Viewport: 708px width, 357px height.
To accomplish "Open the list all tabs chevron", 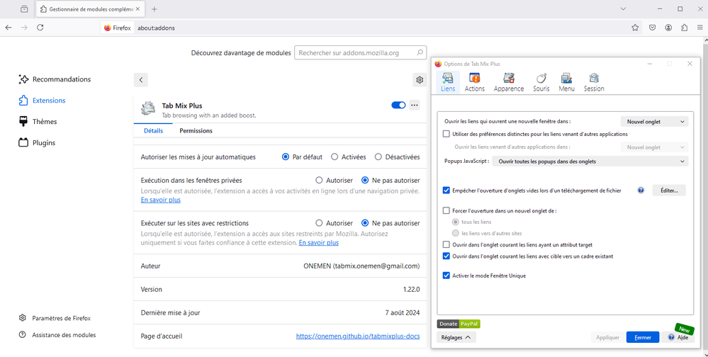I will [623, 9].
